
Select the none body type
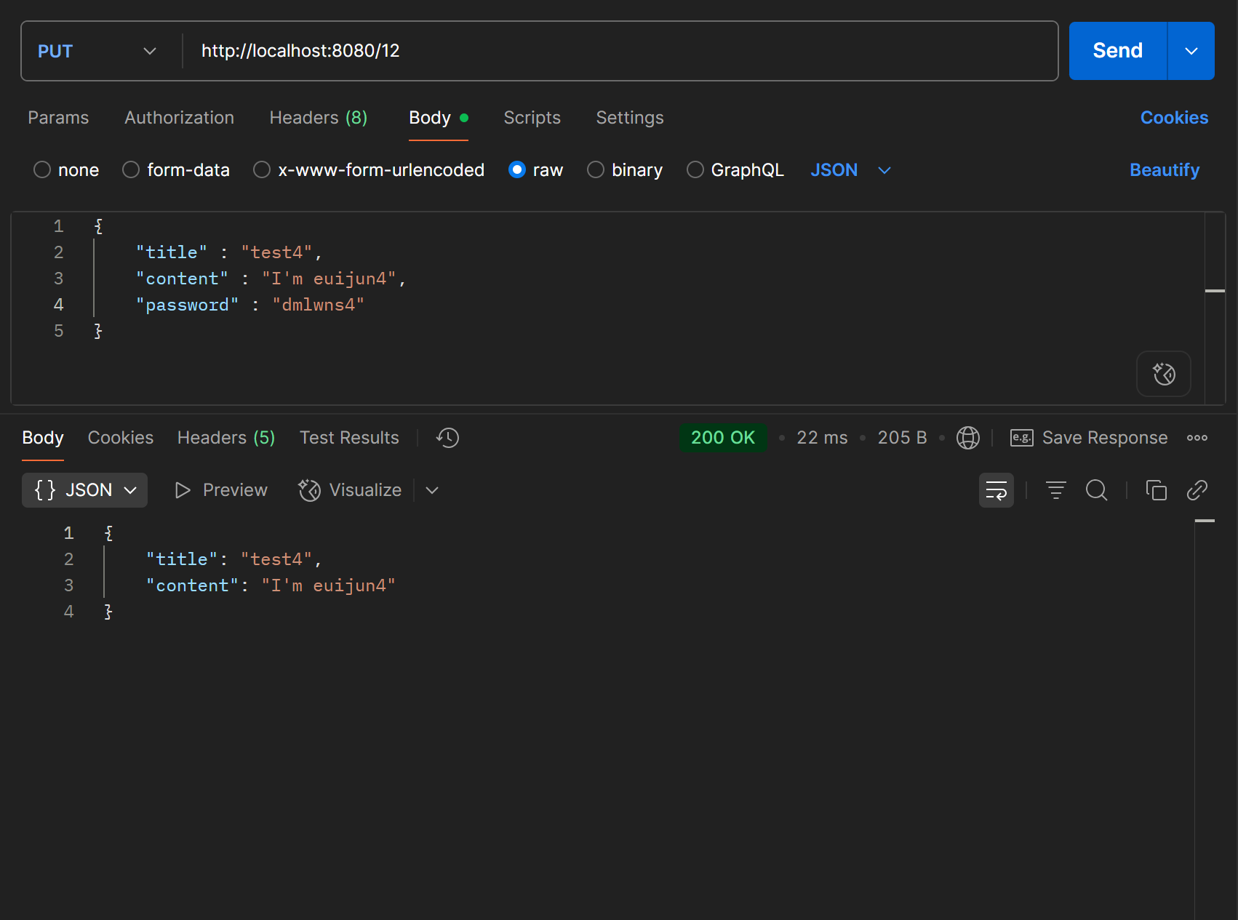66,170
